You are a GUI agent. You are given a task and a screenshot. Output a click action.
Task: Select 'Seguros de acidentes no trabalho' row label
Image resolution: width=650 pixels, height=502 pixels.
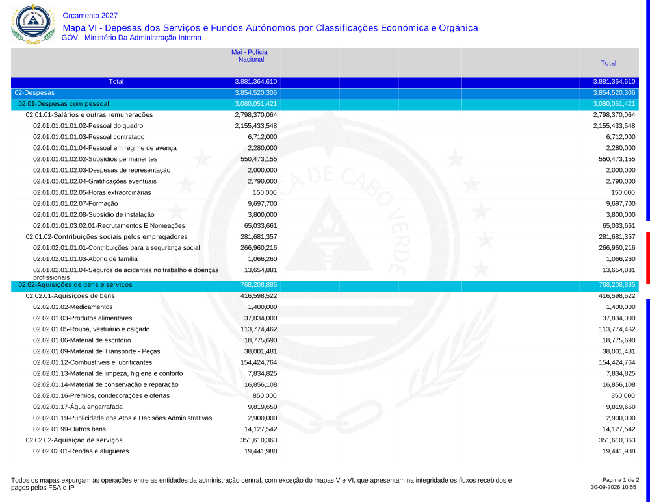tap(125, 273)
